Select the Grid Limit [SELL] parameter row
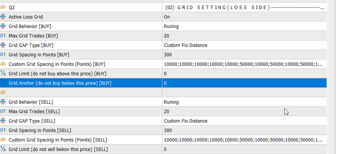Screen dimensions: 338x154 tap(58, 149)
